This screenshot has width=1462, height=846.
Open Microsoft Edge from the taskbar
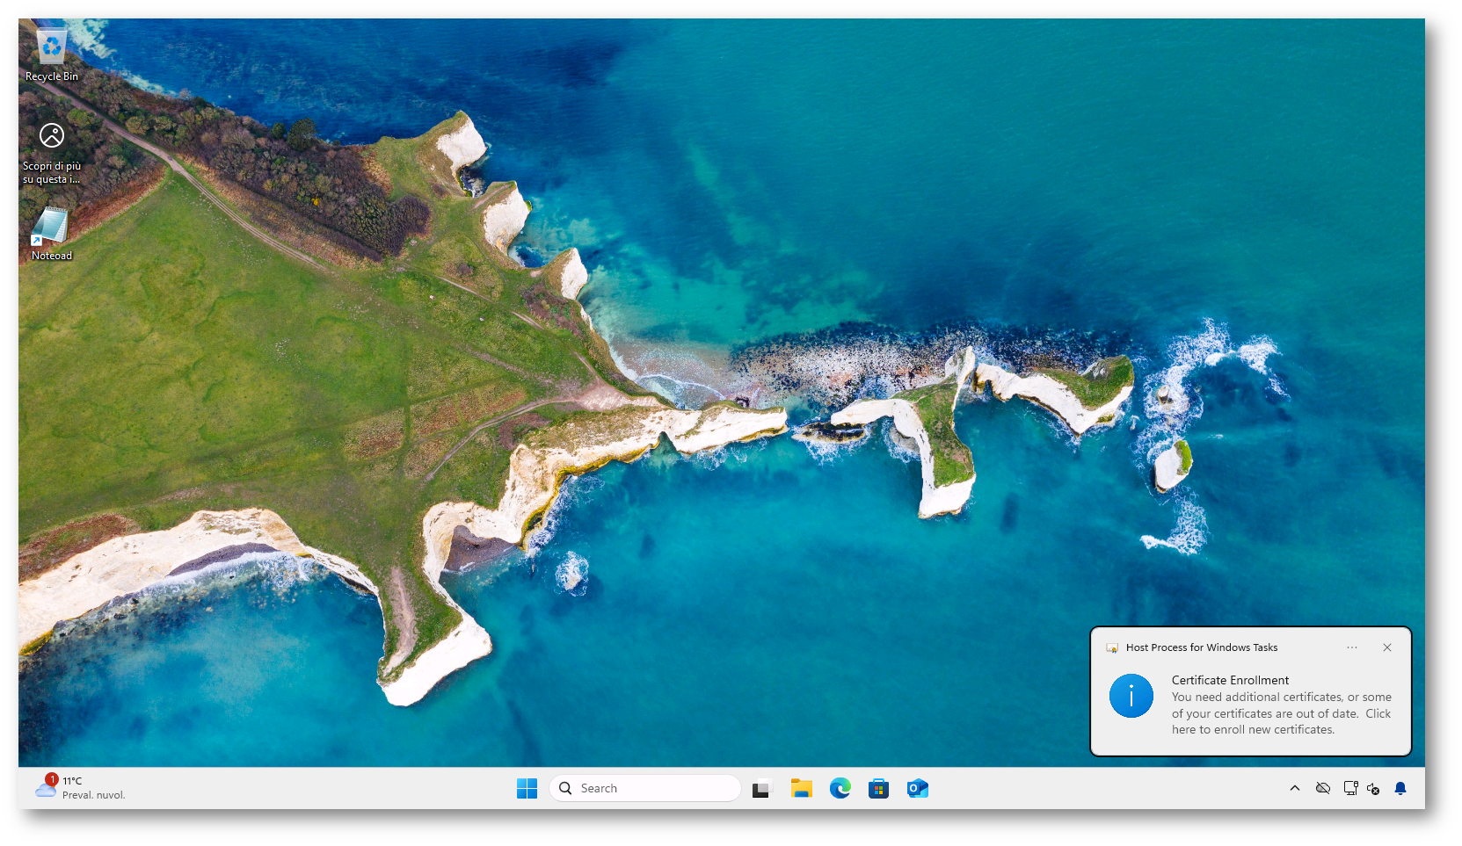point(840,789)
